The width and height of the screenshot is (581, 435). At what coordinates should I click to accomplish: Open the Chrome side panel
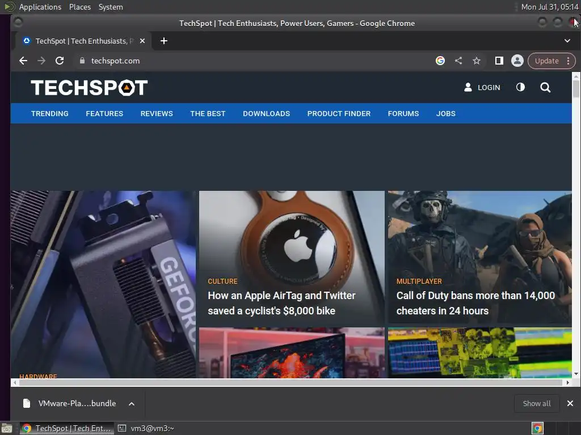pyautogui.click(x=499, y=61)
